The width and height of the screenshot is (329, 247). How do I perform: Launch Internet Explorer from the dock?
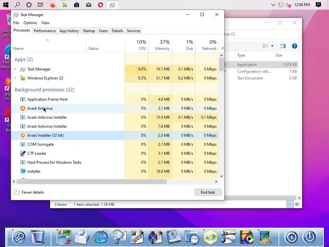point(101,237)
